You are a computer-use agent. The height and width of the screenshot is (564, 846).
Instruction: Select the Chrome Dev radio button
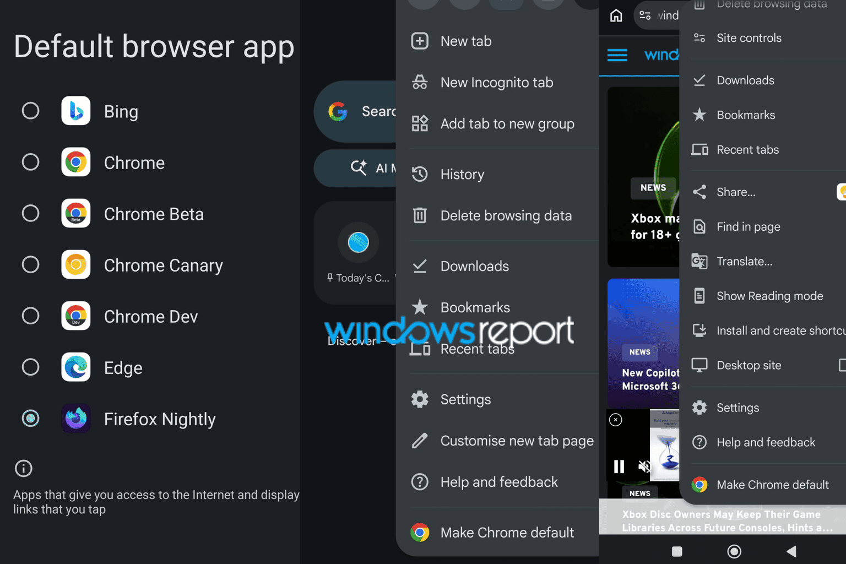point(31,316)
